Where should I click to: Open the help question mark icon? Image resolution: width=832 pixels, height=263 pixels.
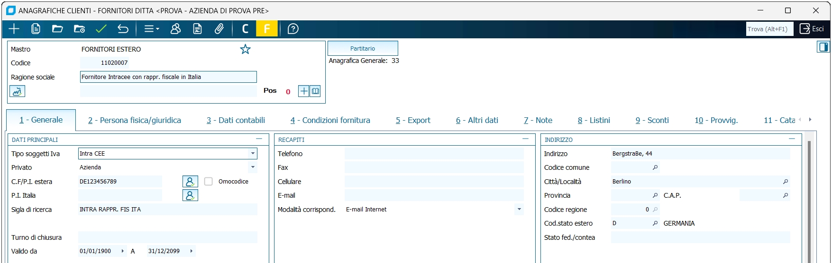click(x=293, y=29)
